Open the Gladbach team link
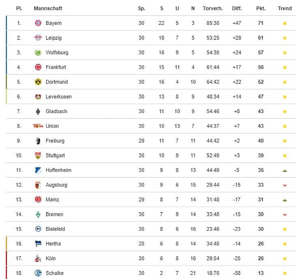This screenshot has height=279, width=296. pos(56,111)
